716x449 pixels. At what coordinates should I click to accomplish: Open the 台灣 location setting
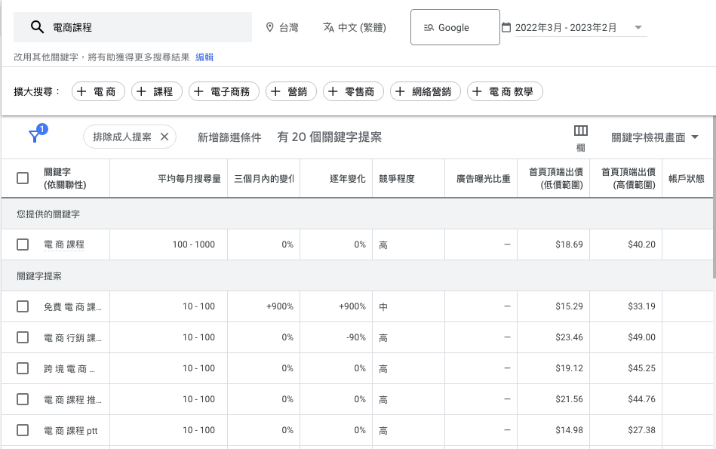tap(281, 27)
